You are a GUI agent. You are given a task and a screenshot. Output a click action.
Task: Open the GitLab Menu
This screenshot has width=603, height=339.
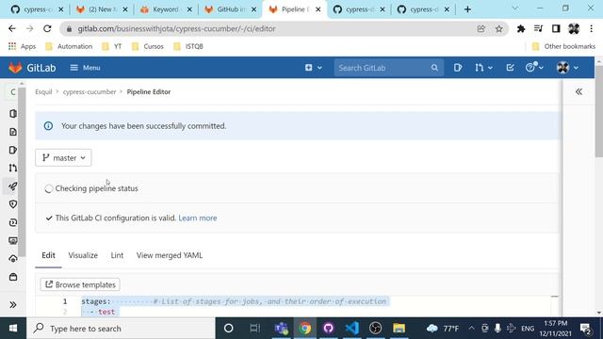[85, 68]
